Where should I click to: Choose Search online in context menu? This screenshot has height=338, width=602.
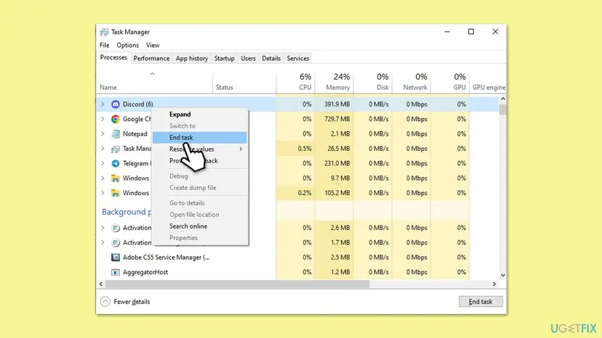coord(200,226)
